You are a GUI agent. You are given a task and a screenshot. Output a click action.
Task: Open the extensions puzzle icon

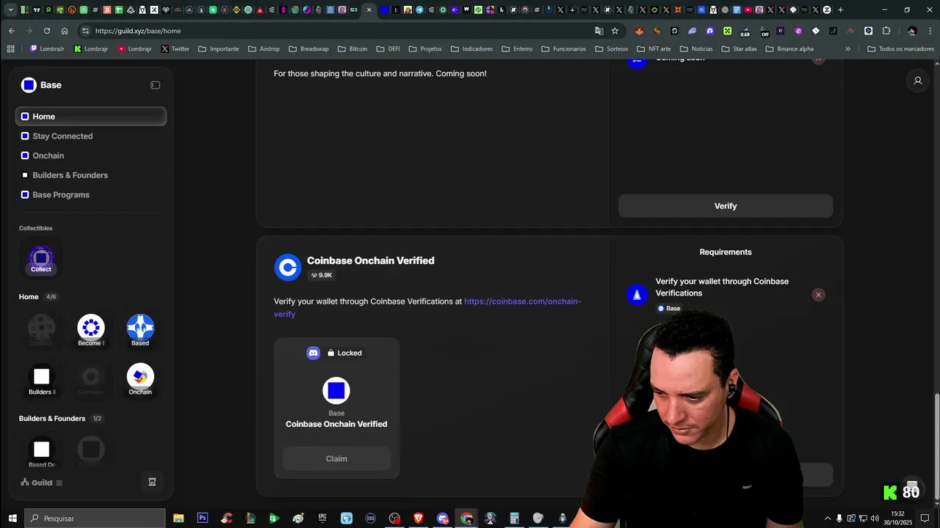pos(886,31)
